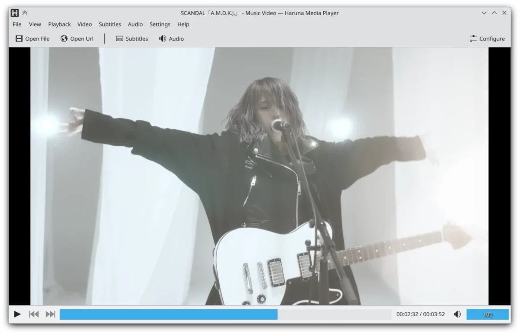
Task: Open the Subtitles menu in menu bar
Action: click(110, 24)
